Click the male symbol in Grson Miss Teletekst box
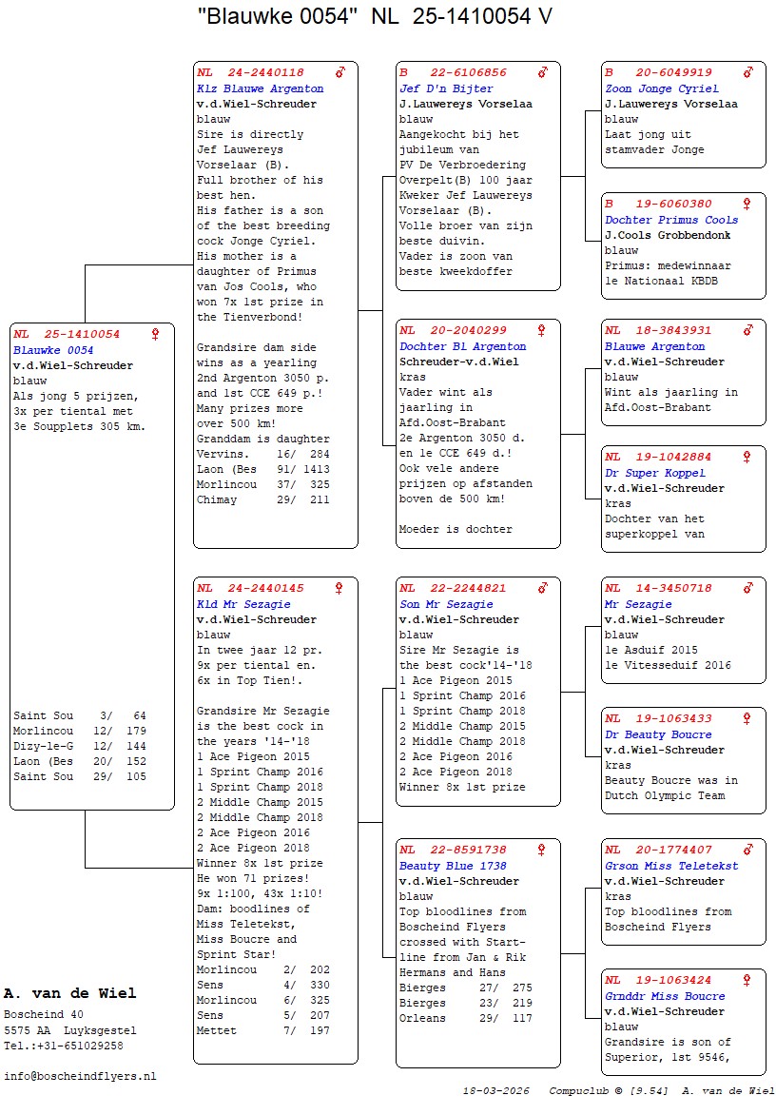 tap(748, 851)
